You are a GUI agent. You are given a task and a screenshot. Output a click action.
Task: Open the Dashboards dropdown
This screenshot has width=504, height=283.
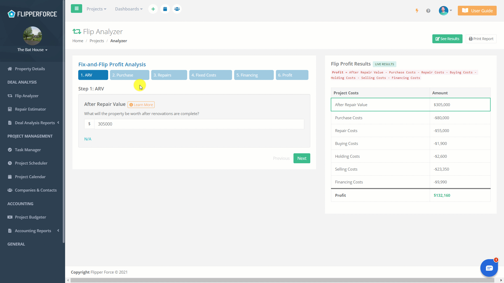tap(129, 9)
